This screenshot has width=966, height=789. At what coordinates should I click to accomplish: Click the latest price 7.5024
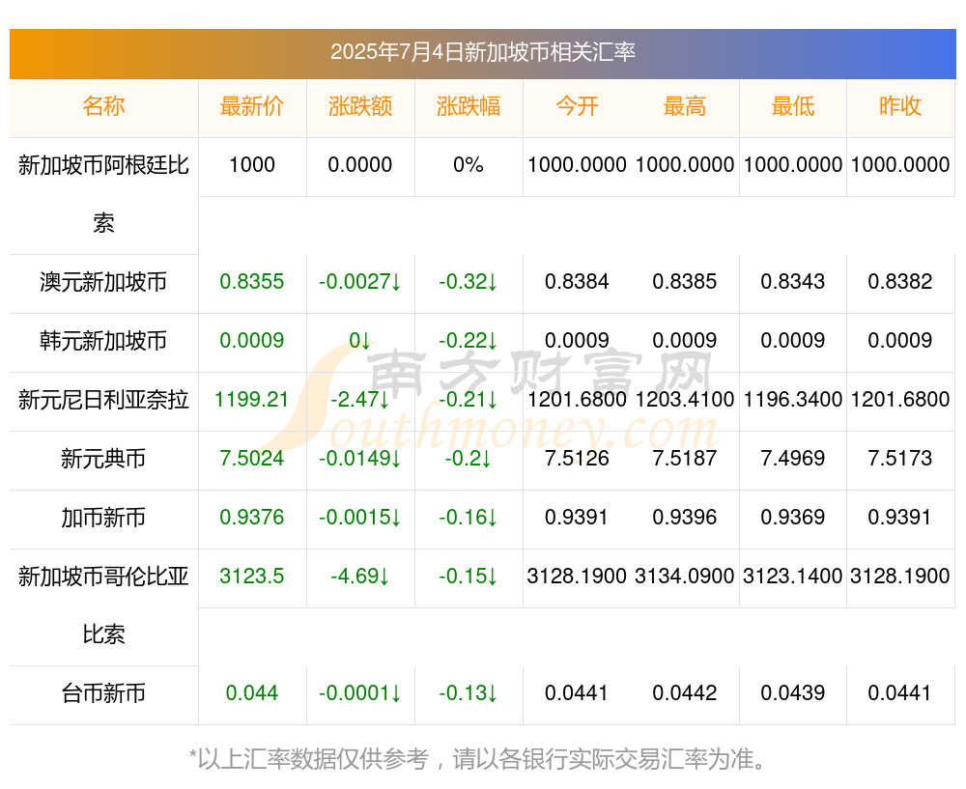pyautogui.click(x=252, y=459)
